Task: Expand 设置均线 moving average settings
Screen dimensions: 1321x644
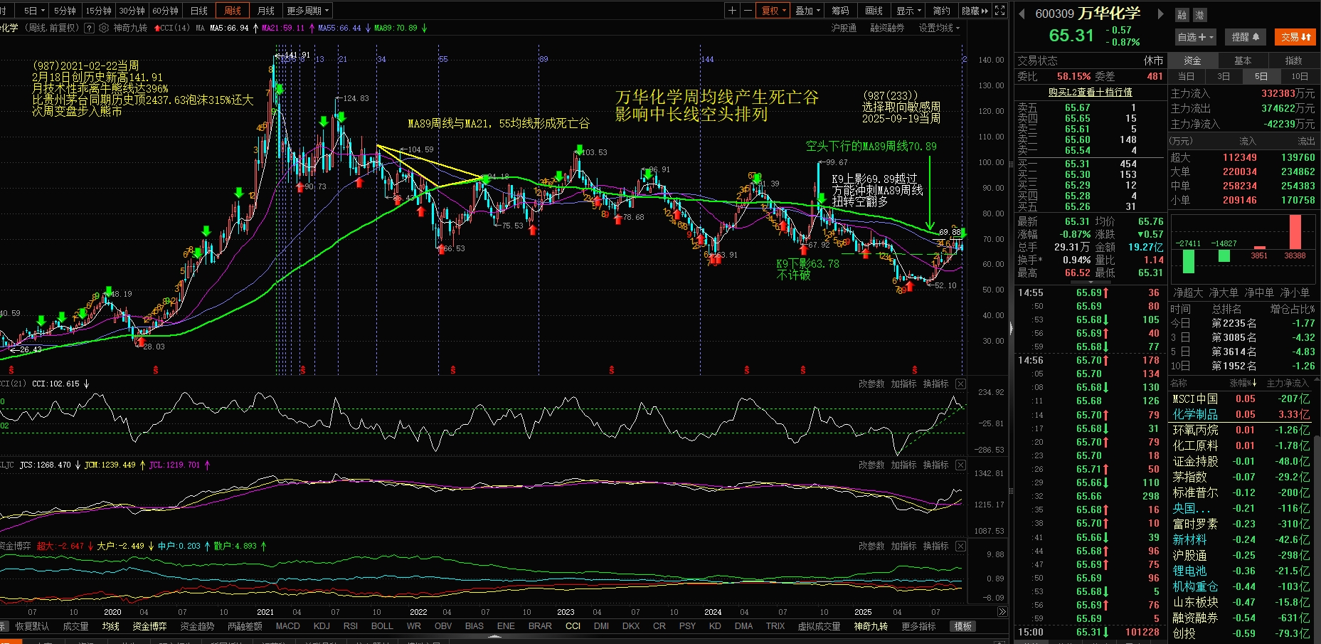Action: click(939, 28)
